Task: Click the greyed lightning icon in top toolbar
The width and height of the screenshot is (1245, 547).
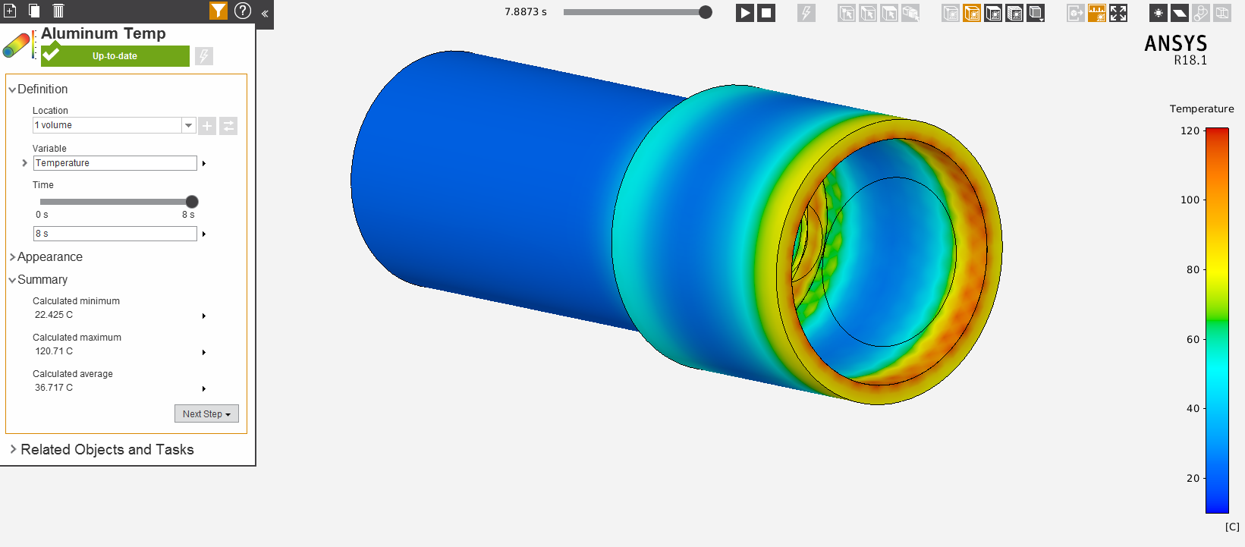Action: coord(806,13)
